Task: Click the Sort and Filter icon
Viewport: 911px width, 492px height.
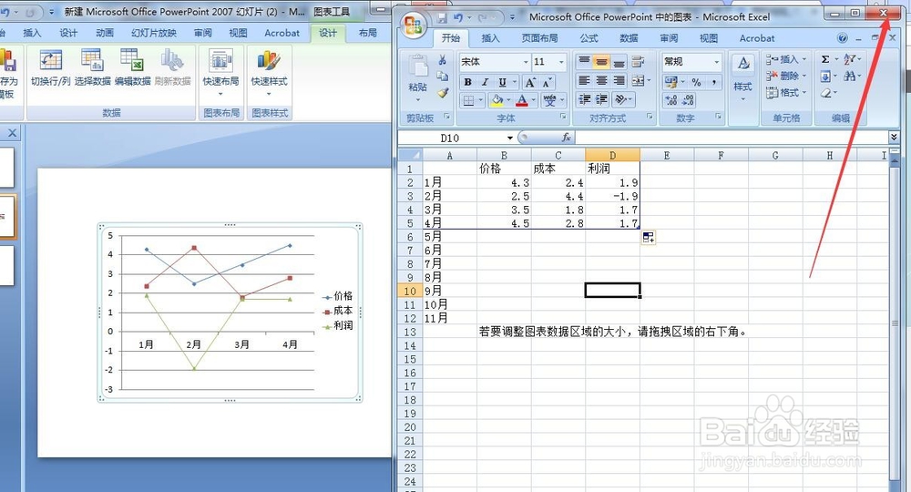Action: coord(849,59)
